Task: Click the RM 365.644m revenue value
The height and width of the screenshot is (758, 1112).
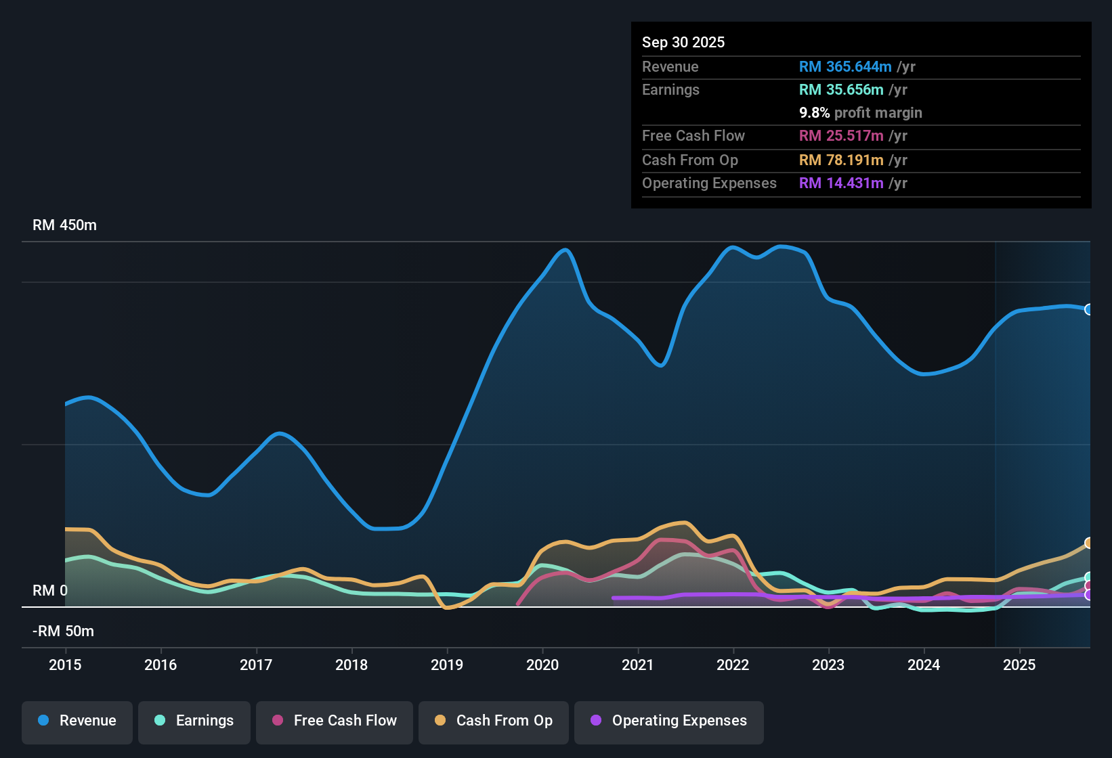Action: pos(845,66)
